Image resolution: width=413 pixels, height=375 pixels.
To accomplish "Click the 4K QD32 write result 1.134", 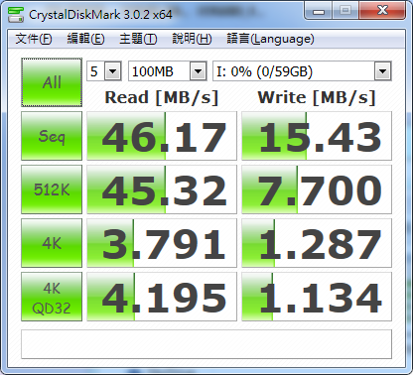I will (317, 297).
